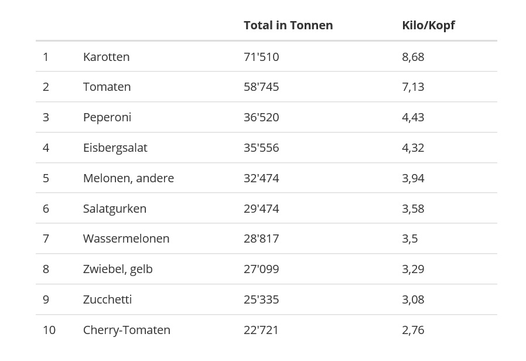Select the Wassermelonen entry
Viewport: 526px width, 361px height.
click(126, 239)
